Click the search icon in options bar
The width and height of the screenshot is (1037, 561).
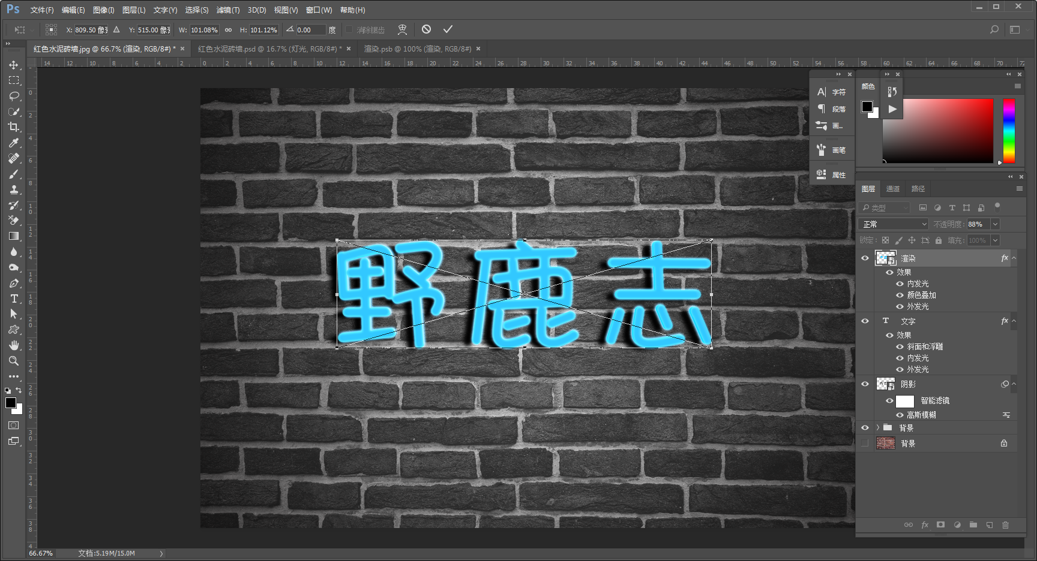[x=994, y=29]
